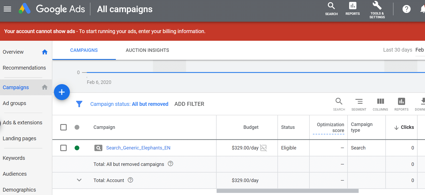Open the hamburger navigation menu

click(7, 9)
